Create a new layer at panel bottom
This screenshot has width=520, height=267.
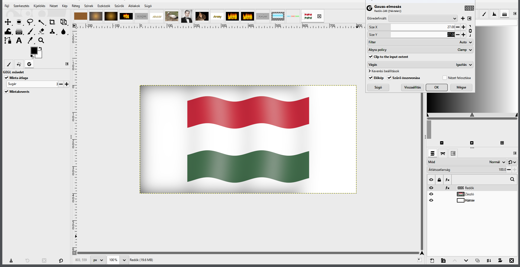tap(432, 261)
